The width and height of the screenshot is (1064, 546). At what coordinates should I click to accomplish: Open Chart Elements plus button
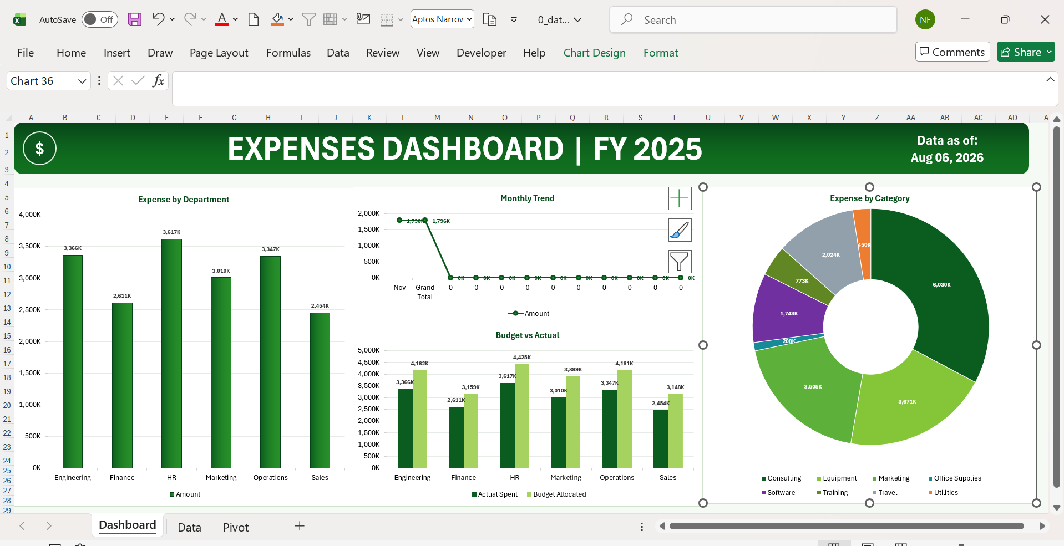click(680, 198)
